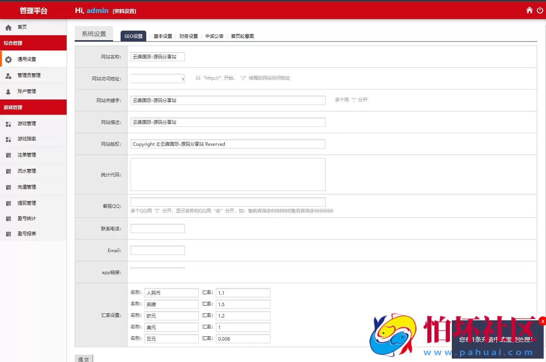Click the 游戏管理 sidebar icon
Screen dimensions: 546x362
[8, 124]
